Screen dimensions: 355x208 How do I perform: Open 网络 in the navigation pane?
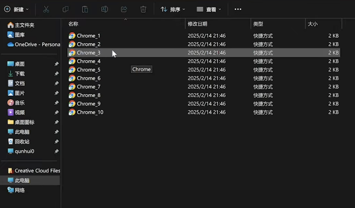(x=20, y=190)
